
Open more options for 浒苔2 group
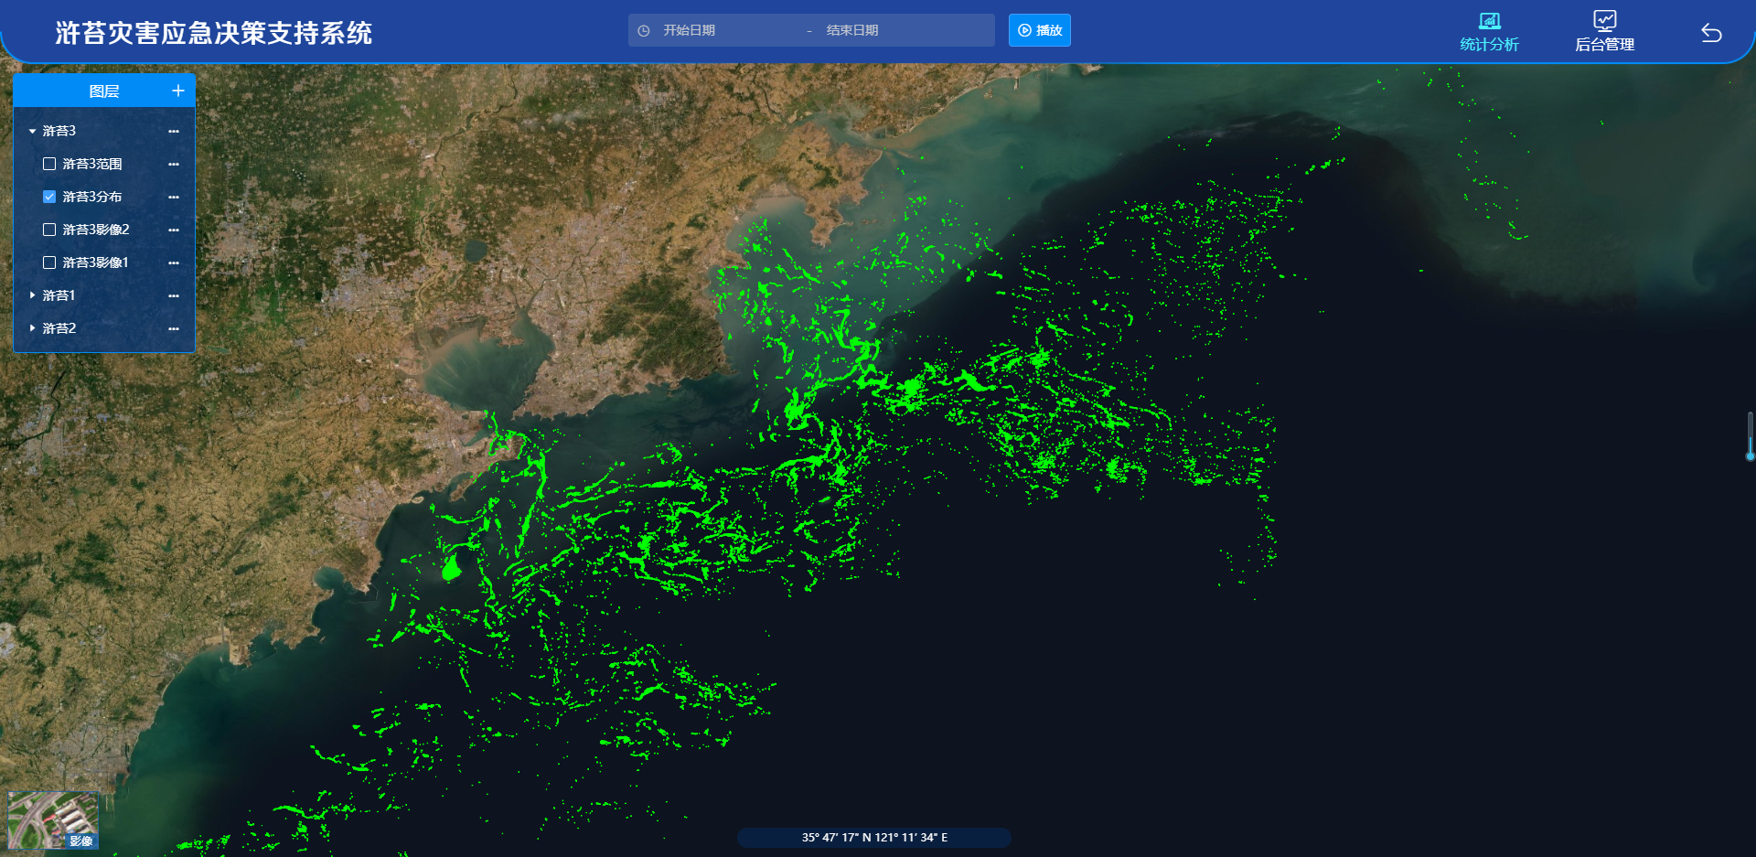click(174, 329)
